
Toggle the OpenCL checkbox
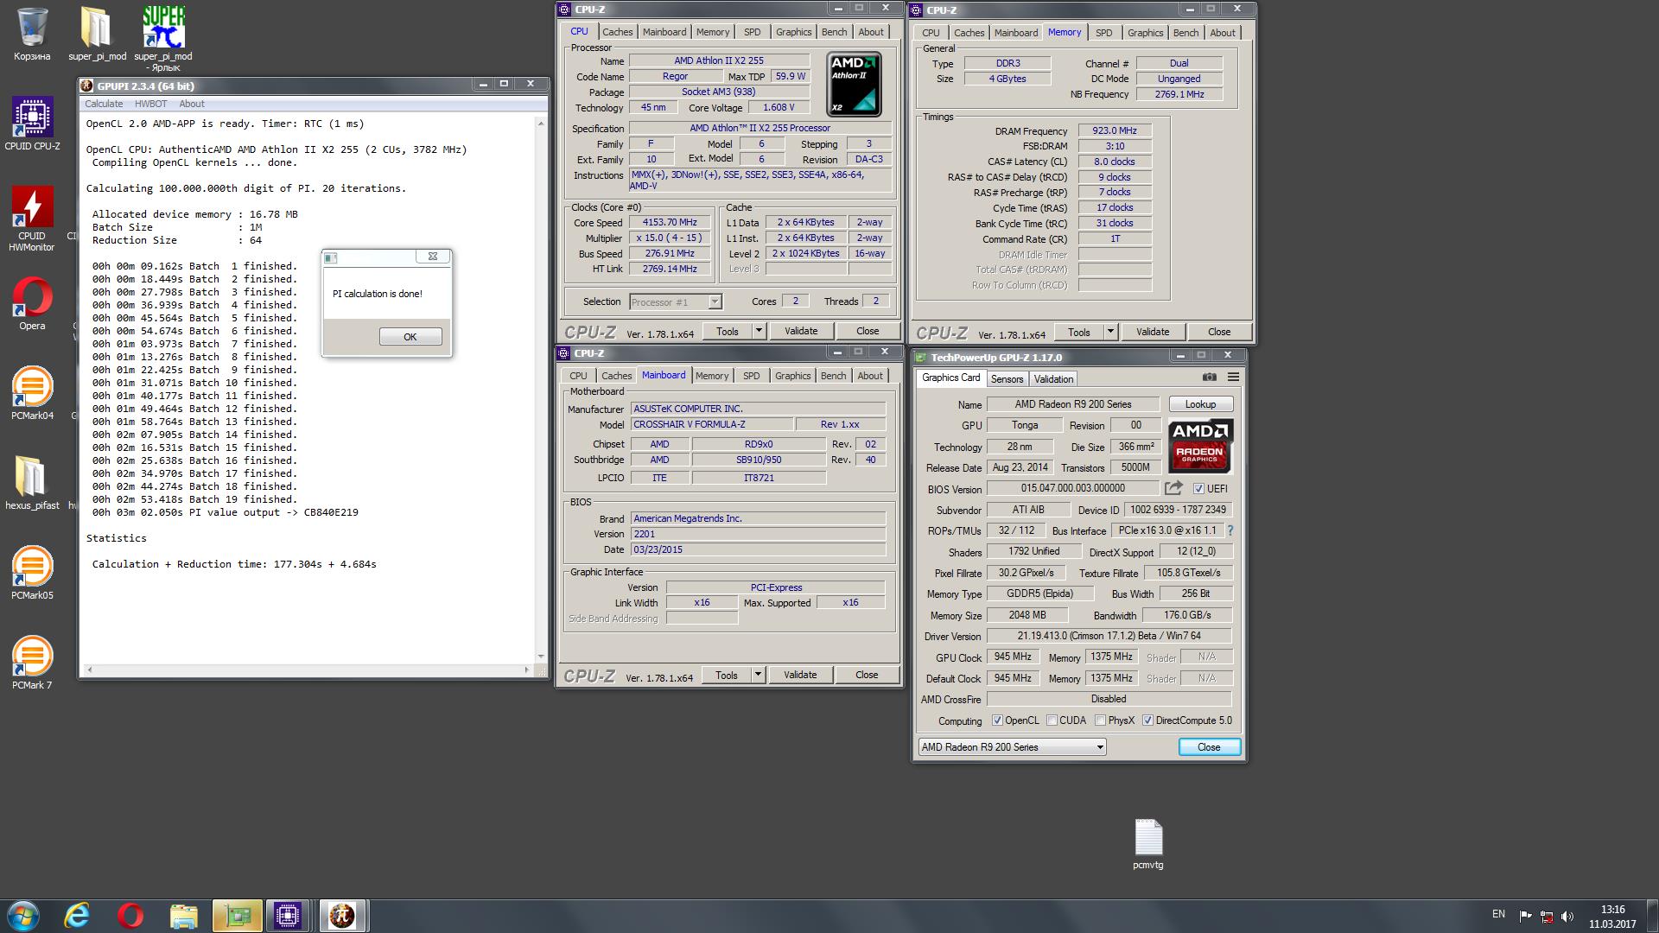click(997, 720)
